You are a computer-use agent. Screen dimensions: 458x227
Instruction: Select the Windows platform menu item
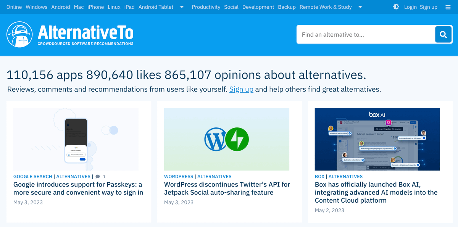(x=37, y=7)
